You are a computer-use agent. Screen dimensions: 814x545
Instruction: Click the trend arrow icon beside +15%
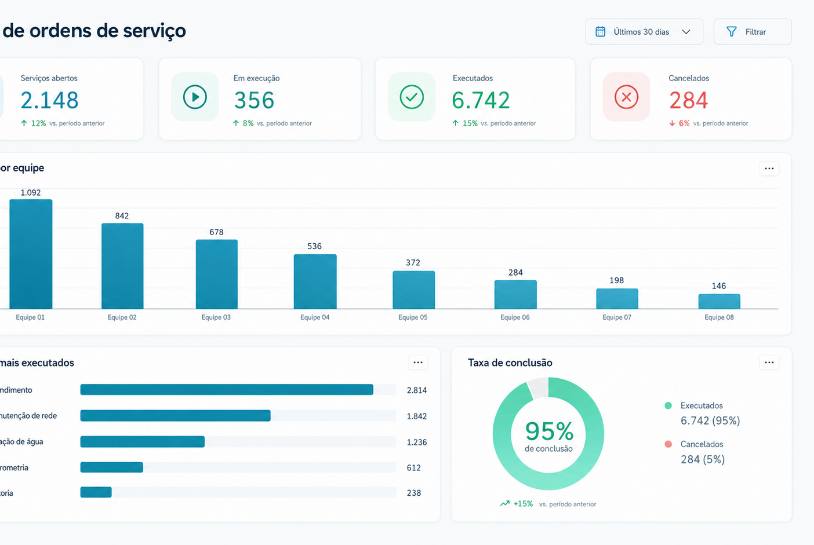[505, 504]
